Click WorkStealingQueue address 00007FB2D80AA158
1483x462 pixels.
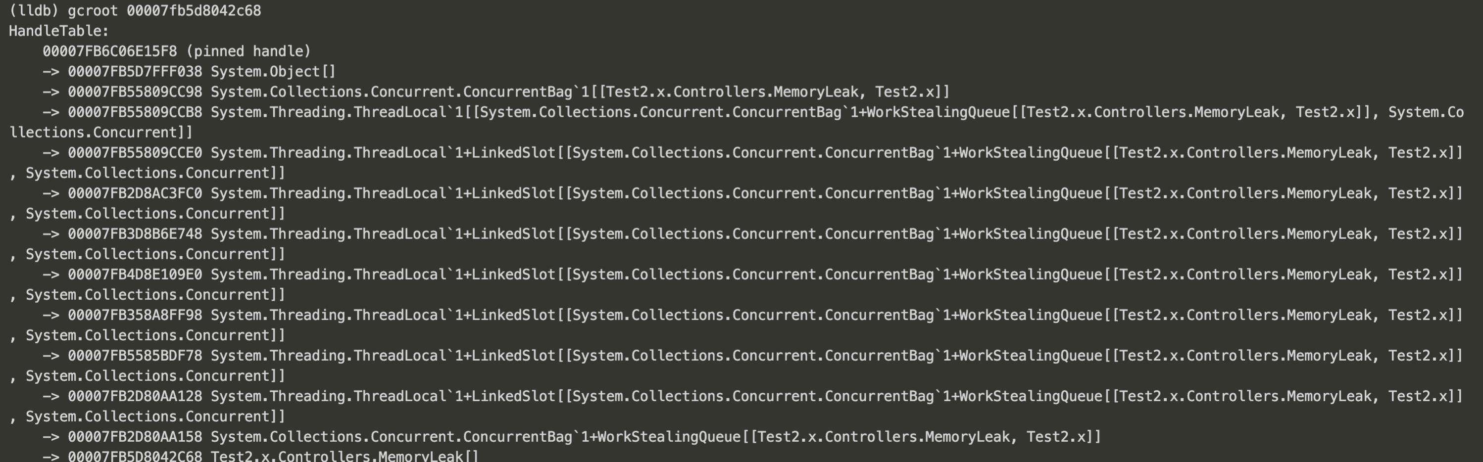coord(135,437)
